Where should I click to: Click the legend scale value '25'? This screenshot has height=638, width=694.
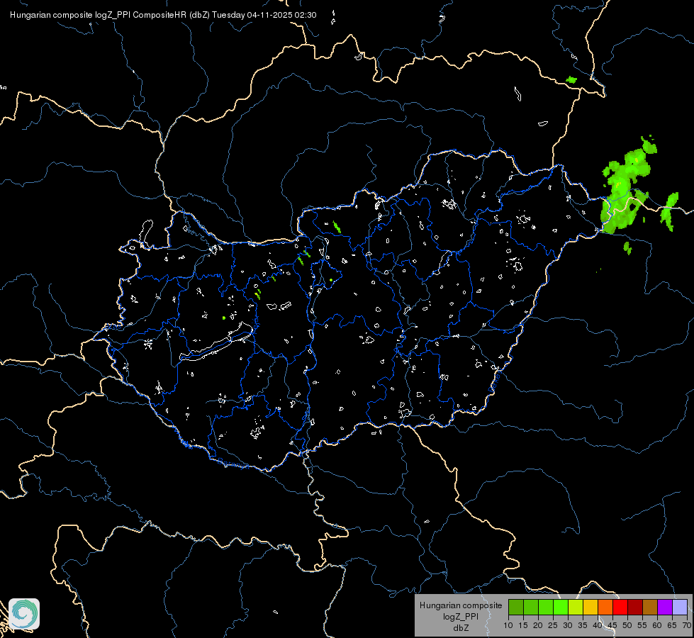click(x=553, y=625)
